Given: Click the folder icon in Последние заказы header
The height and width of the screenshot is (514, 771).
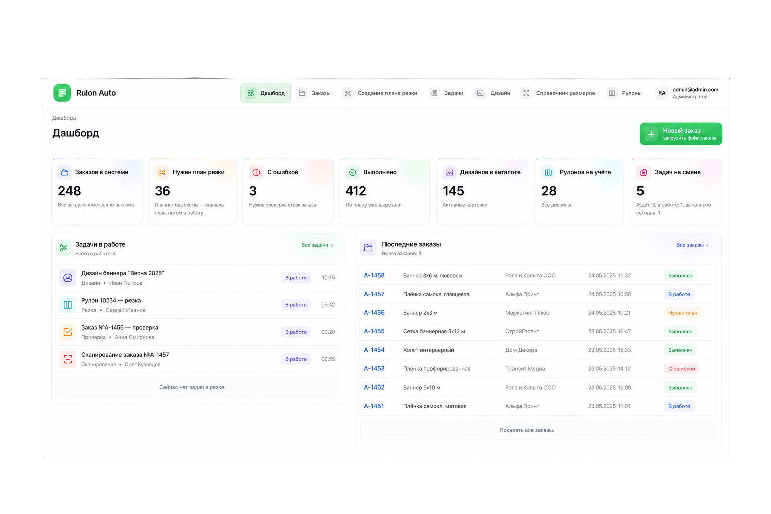Looking at the screenshot, I should coord(368,248).
